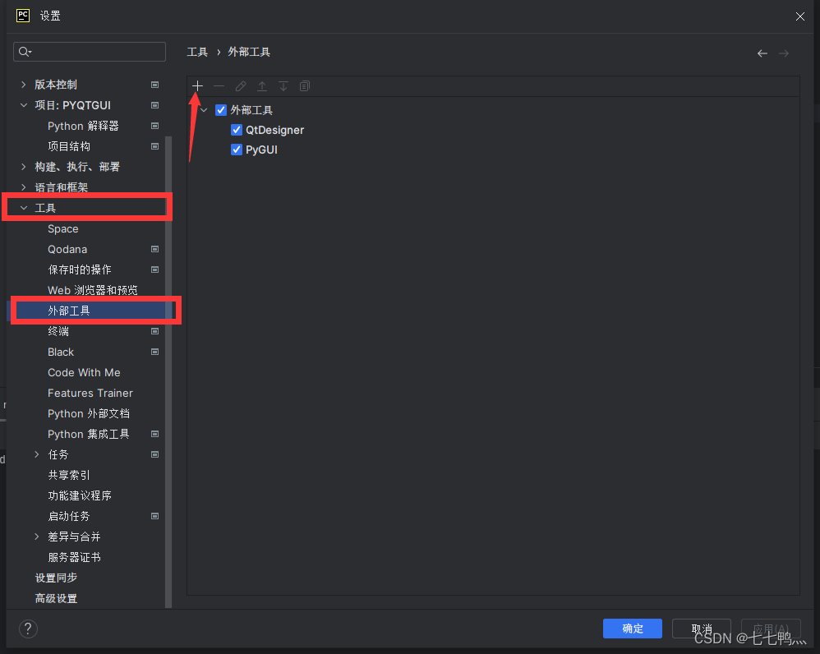Expand the 差异与合并 subsection

(37, 537)
